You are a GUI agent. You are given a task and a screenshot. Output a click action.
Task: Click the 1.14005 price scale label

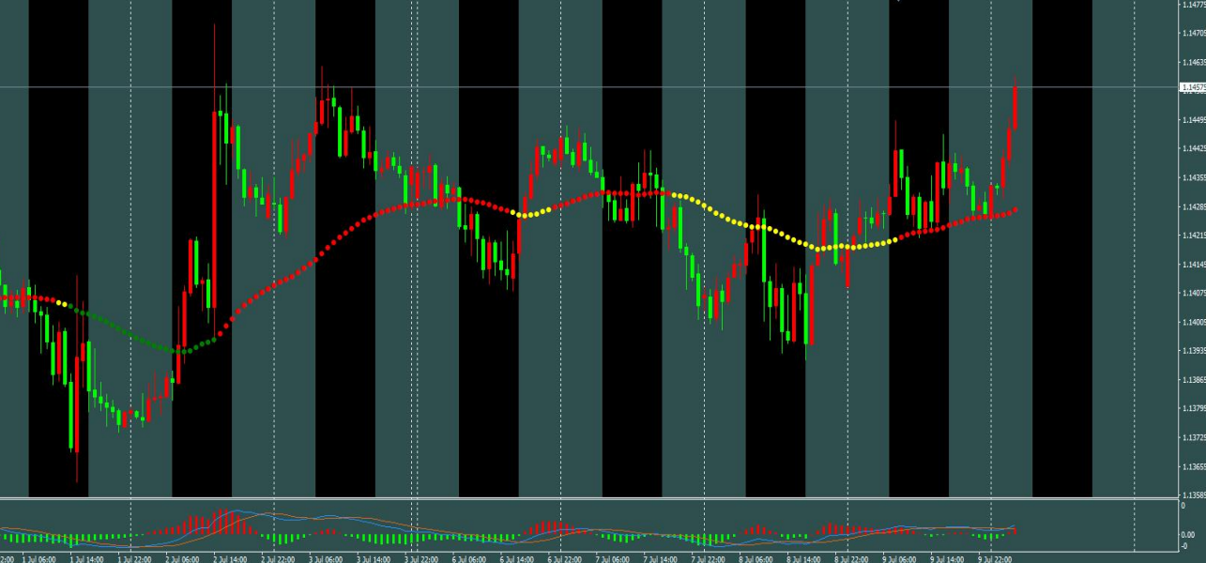(x=1195, y=322)
